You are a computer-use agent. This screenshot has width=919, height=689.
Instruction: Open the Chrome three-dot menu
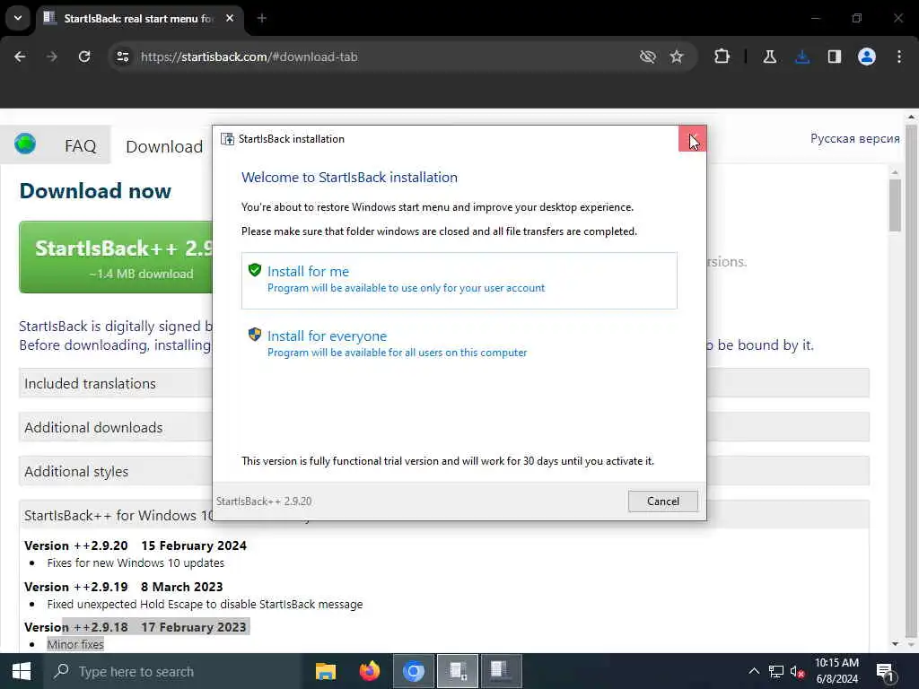pyautogui.click(x=899, y=57)
